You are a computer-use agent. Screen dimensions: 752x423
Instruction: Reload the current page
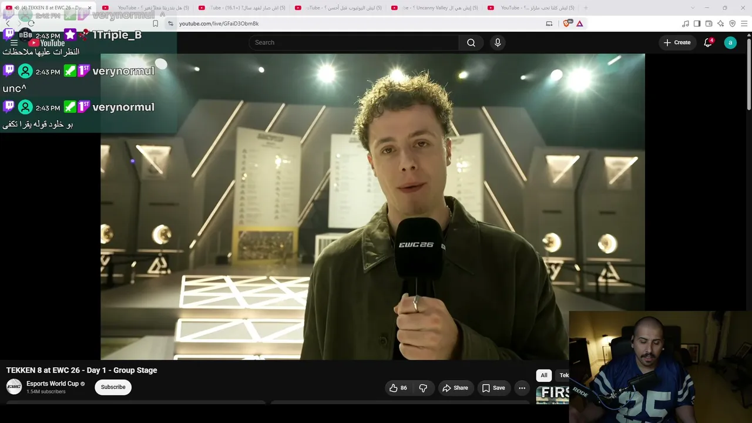(x=31, y=23)
